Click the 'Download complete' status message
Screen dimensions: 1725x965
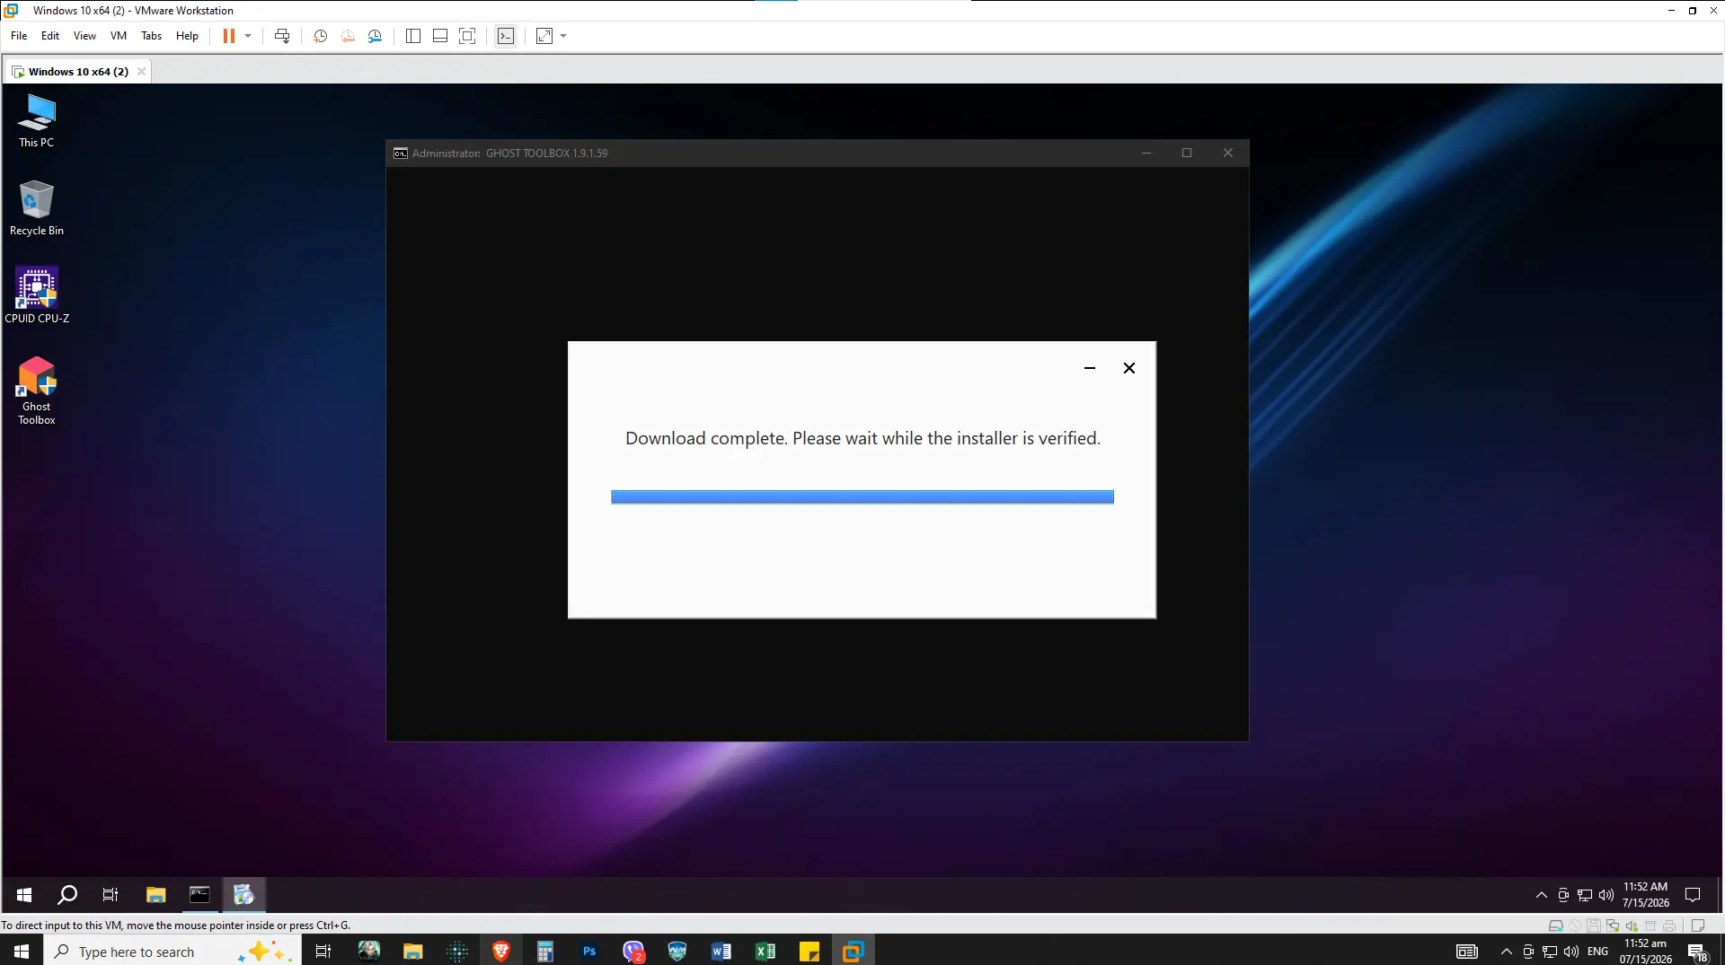pyautogui.click(x=862, y=438)
